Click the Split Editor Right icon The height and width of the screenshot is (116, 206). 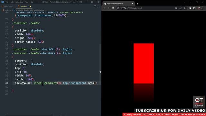pyautogui.click(x=95, y=6)
